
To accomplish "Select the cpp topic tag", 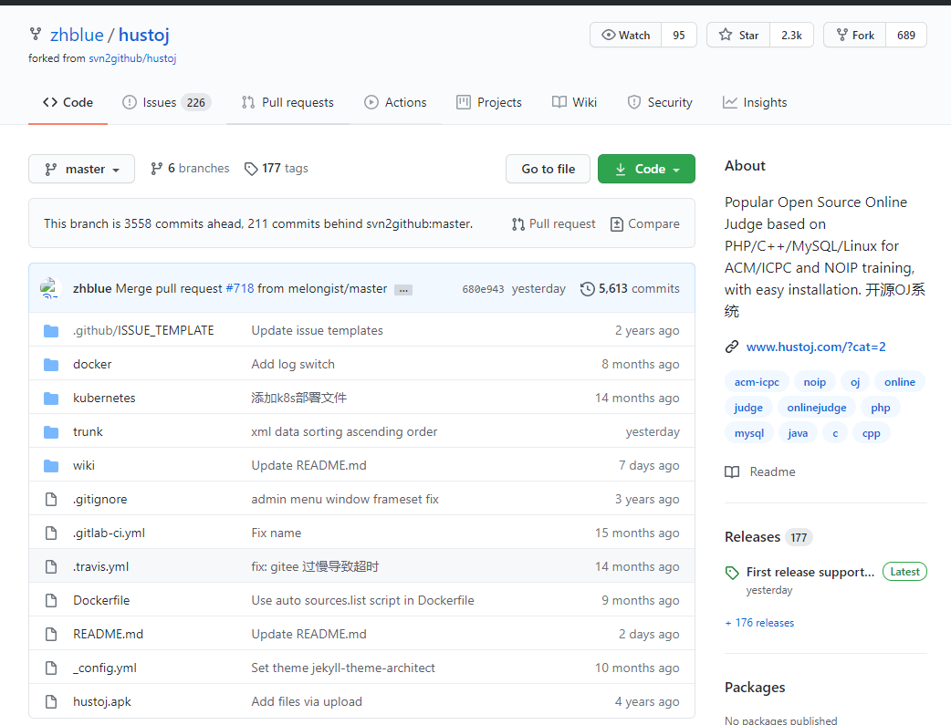I will pos(871,433).
